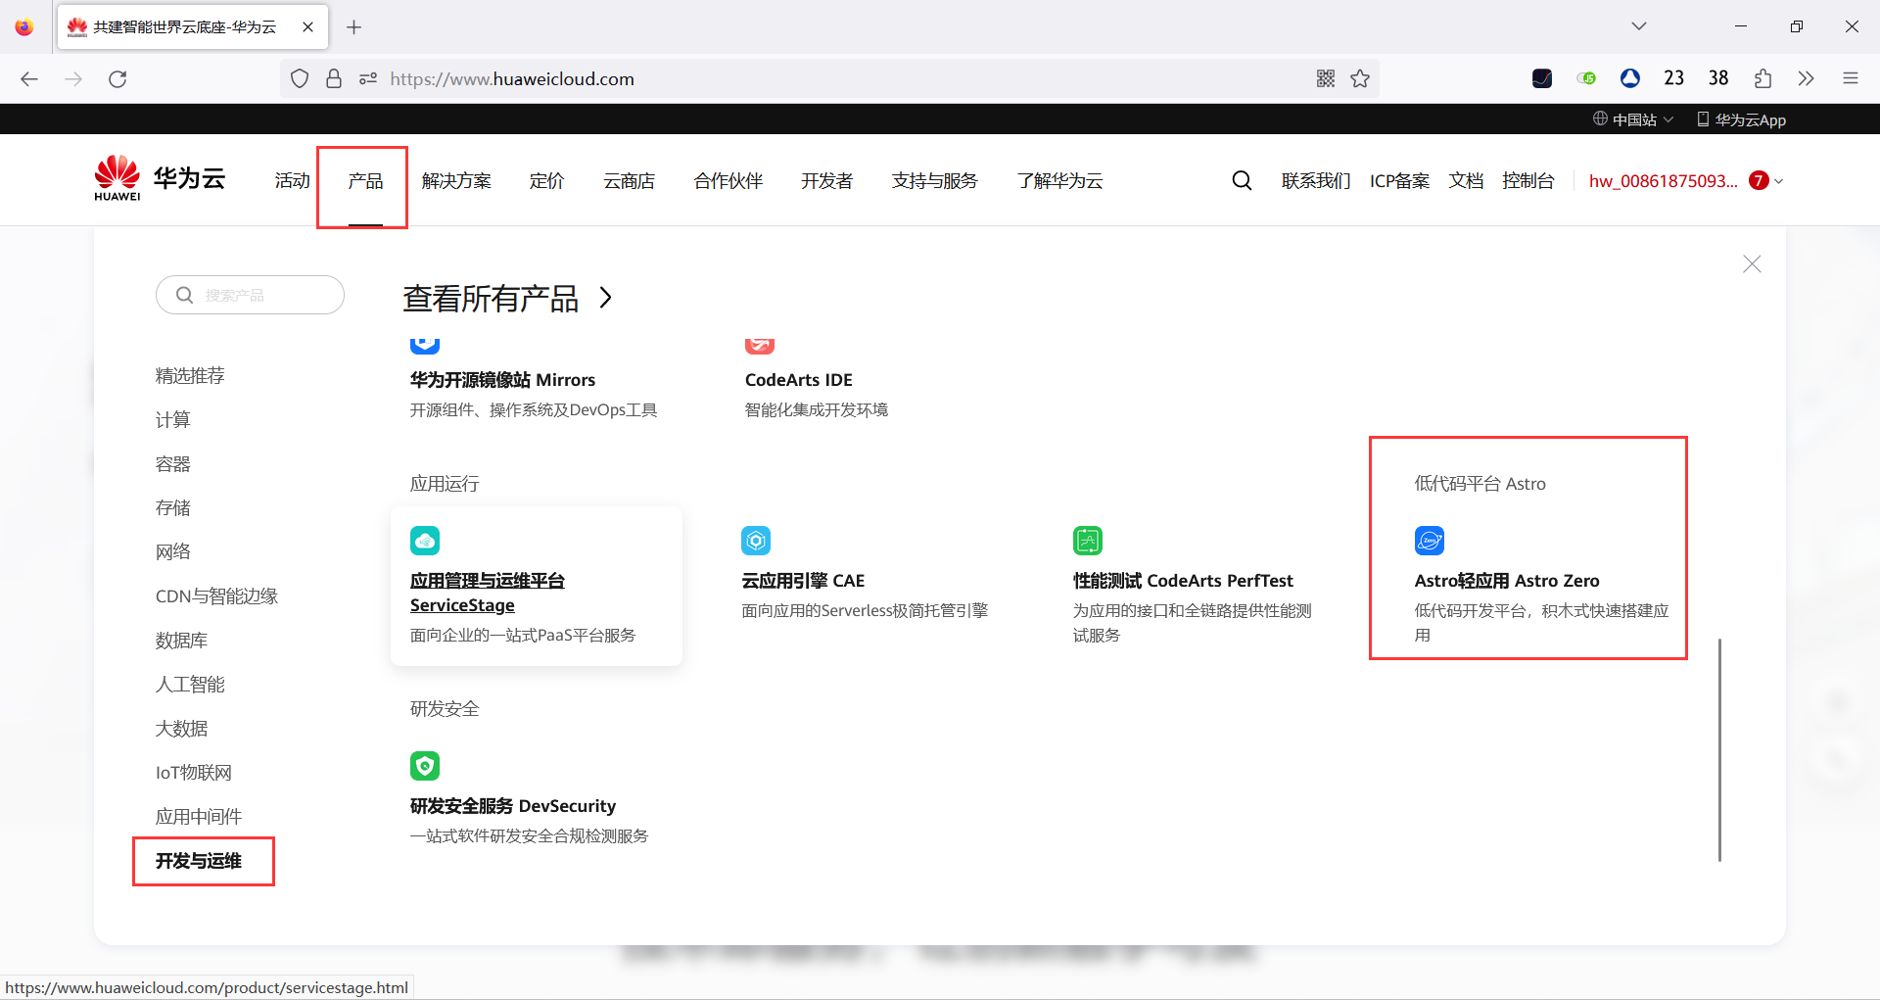1880x1000 pixels.
Task: Toggle the JavaScript switcher extension
Action: click(x=1586, y=78)
